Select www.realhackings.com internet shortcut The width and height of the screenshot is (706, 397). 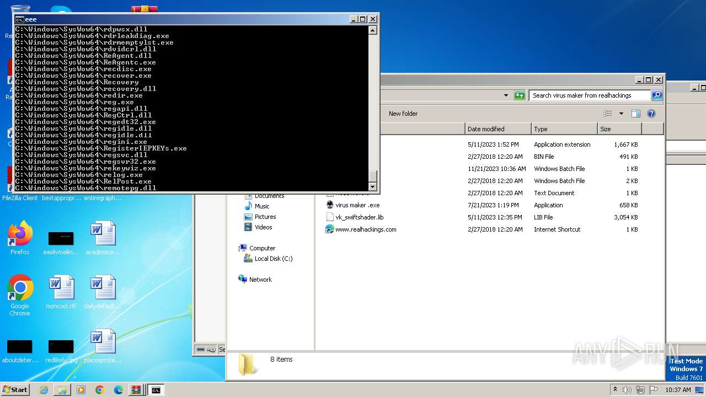tap(366, 229)
